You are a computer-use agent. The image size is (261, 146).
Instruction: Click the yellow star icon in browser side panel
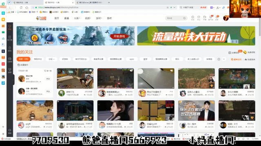tap(3, 19)
